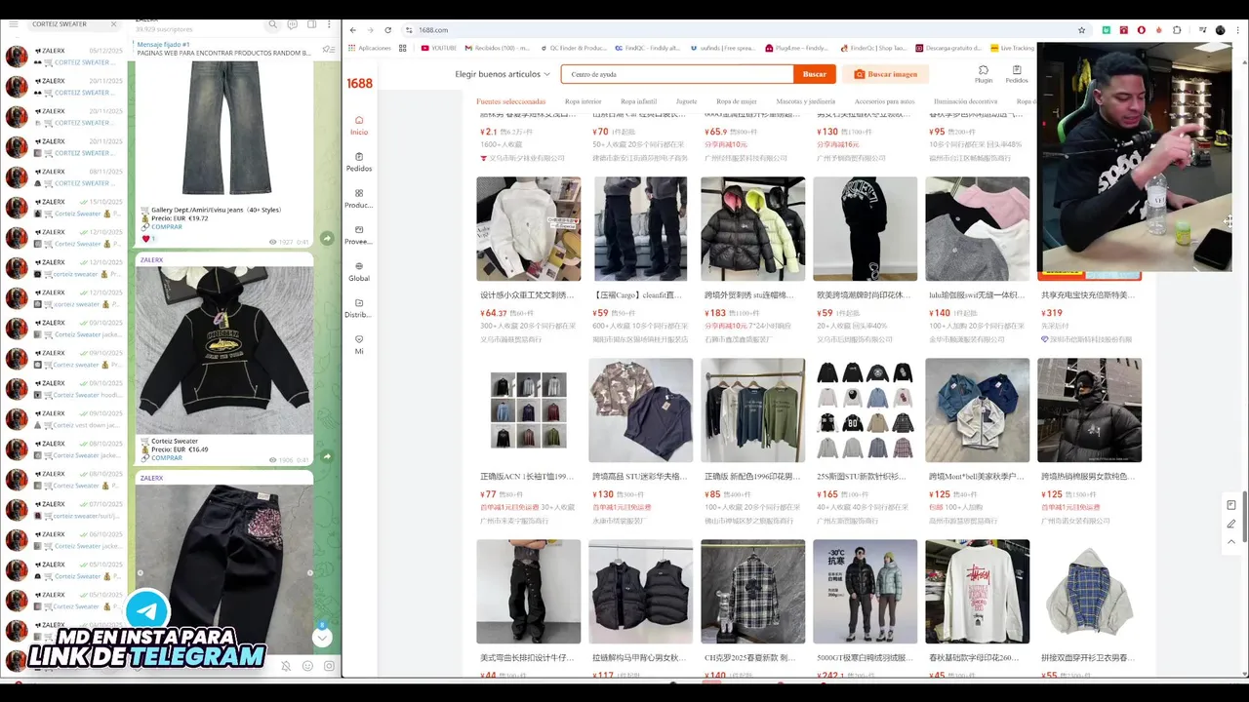1249x702 pixels.
Task: Select the Mascotas y jardinería tab
Action: pyautogui.click(x=806, y=101)
